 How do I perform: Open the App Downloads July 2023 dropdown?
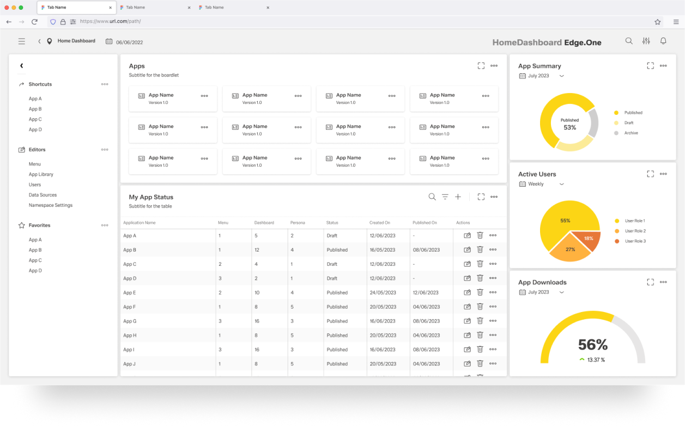(561, 292)
